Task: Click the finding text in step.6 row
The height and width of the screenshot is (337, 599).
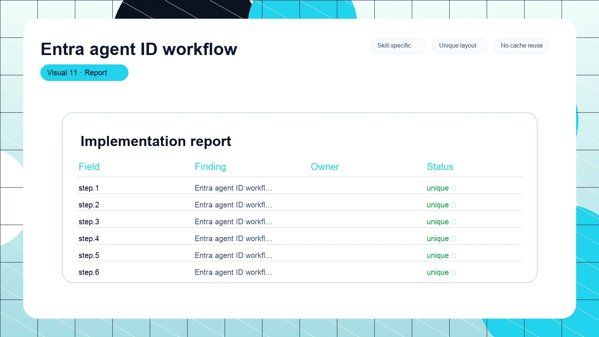Action: coord(234,272)
